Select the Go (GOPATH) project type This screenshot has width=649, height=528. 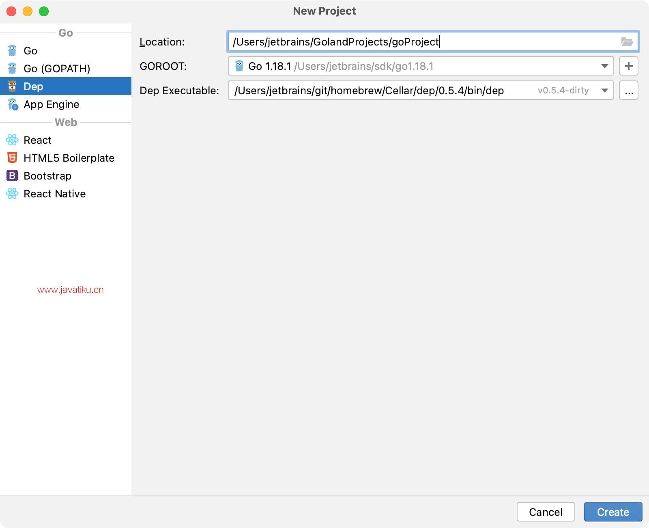tap(66, 69)
